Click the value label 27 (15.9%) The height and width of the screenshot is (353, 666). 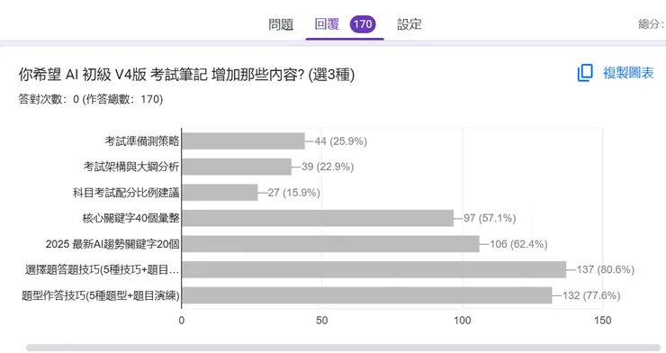[x=294, y=193]
